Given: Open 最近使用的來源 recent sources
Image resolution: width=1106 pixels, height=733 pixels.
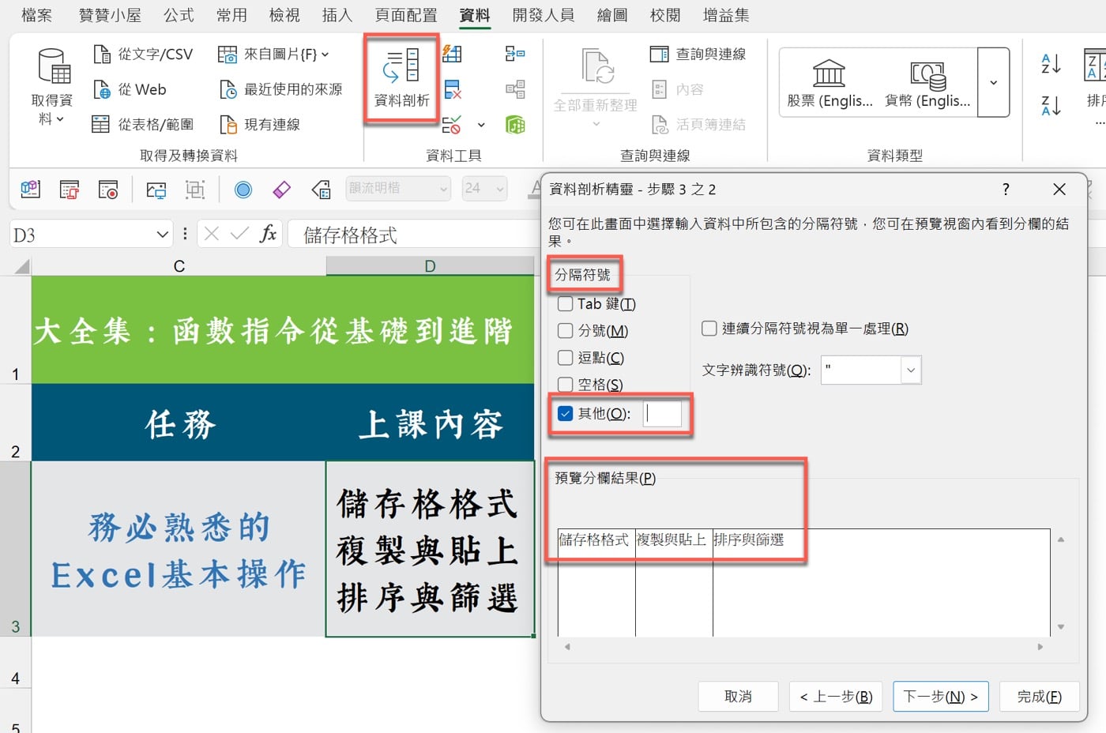Looking at the screenshot, I should coord(280,89).
